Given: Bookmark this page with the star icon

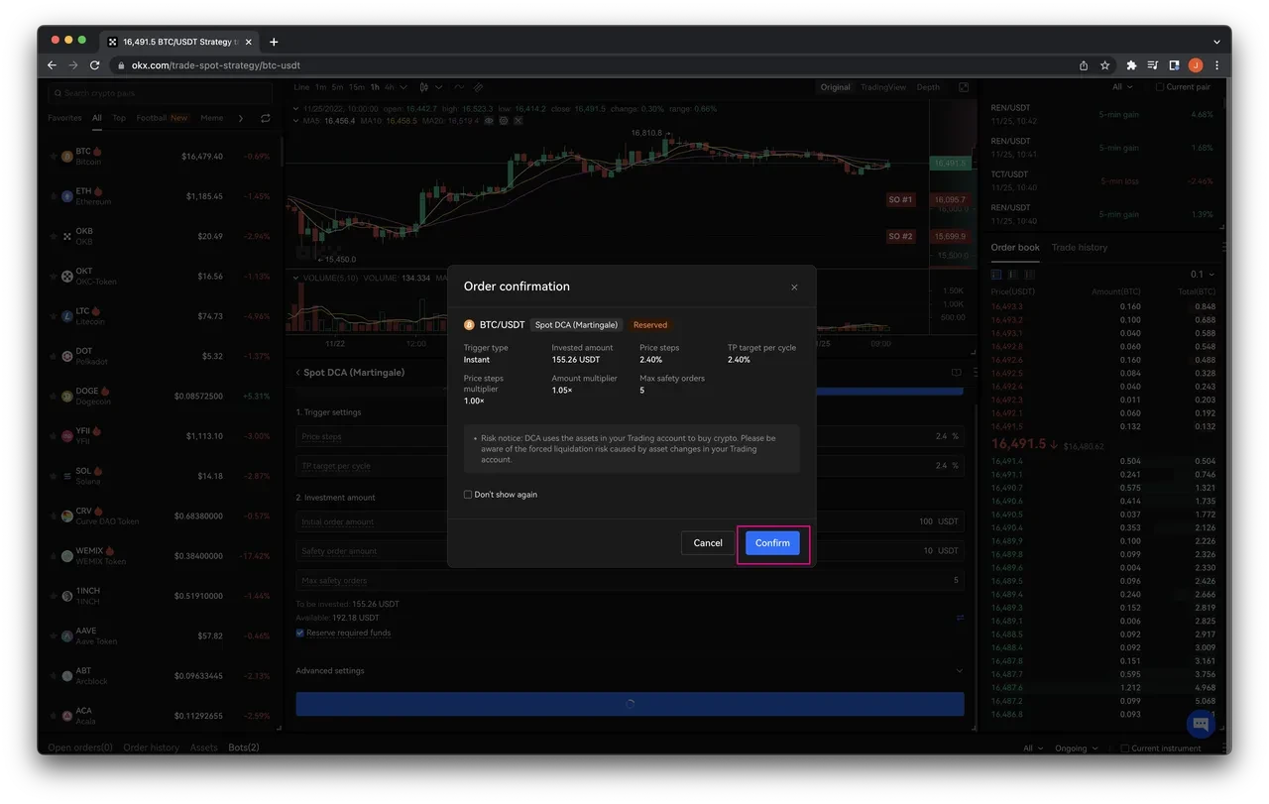Looking at the screenshot, I should (x=1105, y=65).
